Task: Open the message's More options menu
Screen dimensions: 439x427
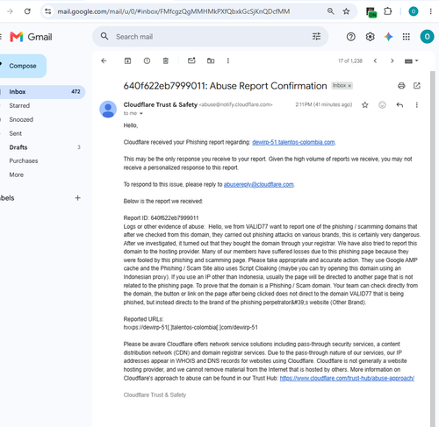Action: (417, 105)
